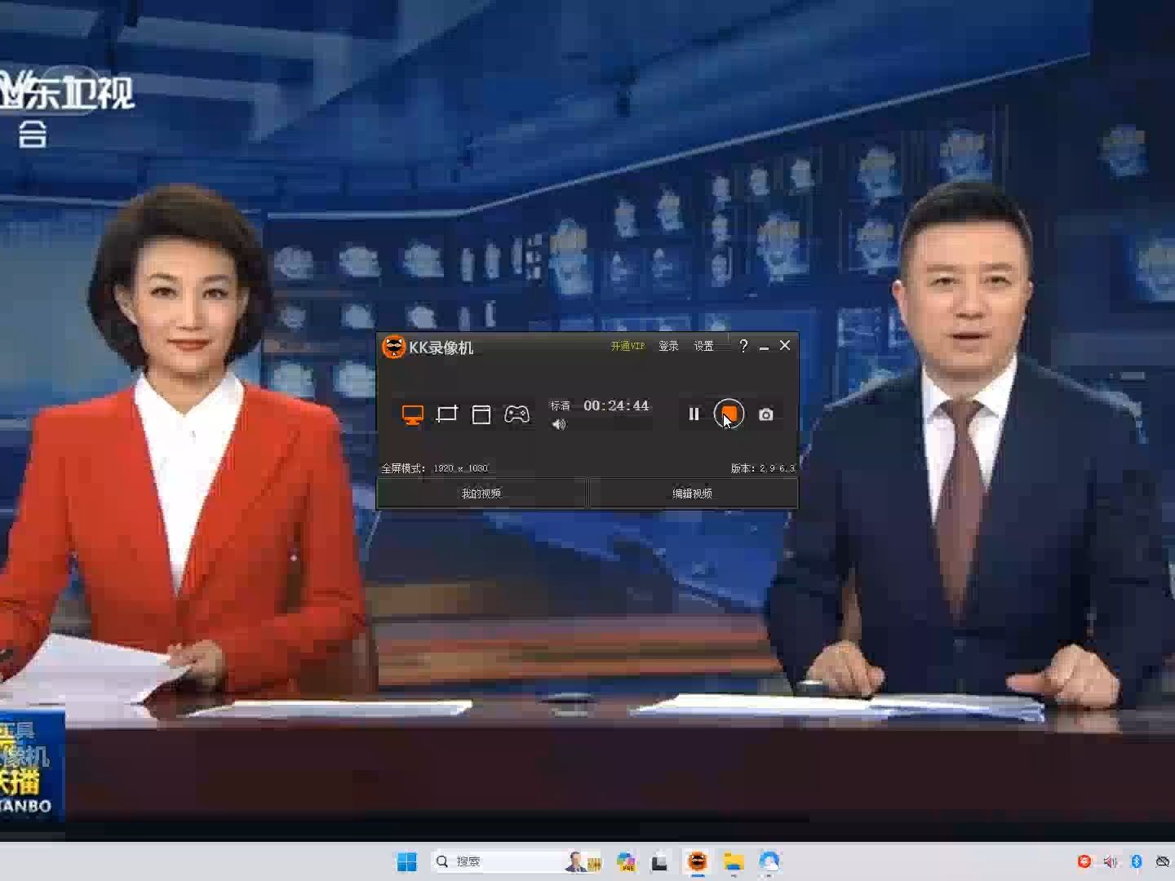Click the 版本 2.9.6.3 version text
Viewport: 1175px width, 881px height.
762,468
